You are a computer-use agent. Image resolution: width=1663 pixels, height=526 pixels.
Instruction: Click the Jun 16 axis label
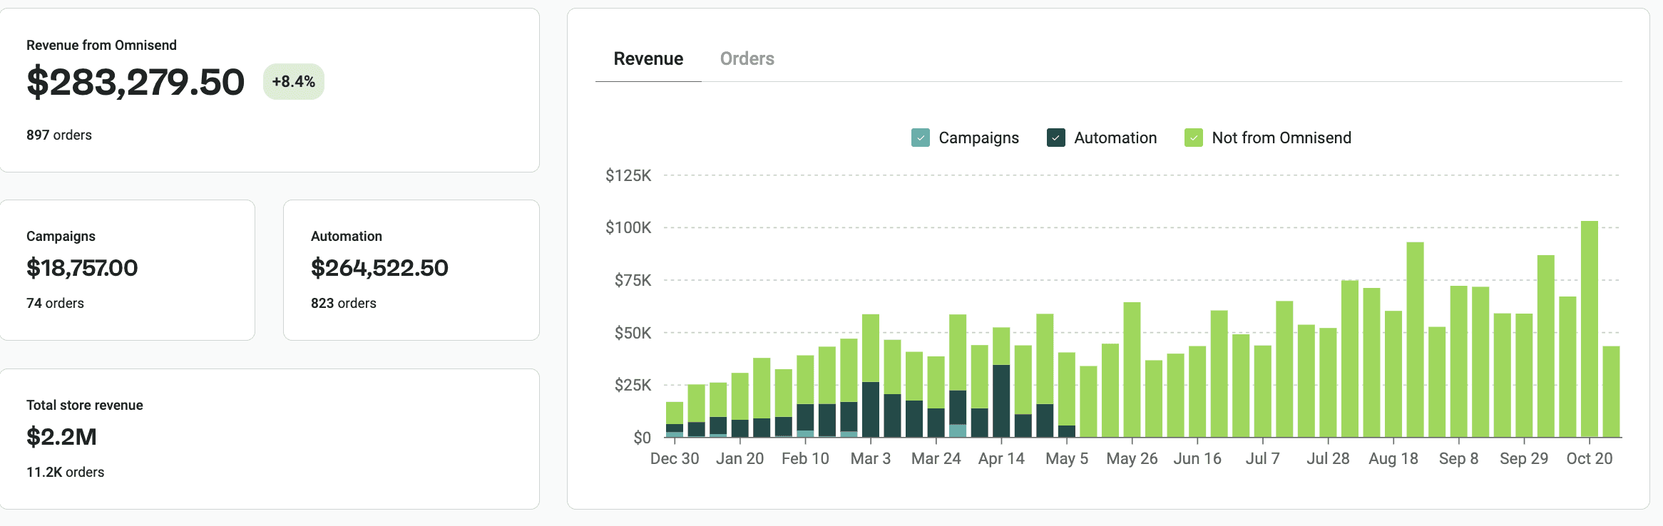point(1197,458)
